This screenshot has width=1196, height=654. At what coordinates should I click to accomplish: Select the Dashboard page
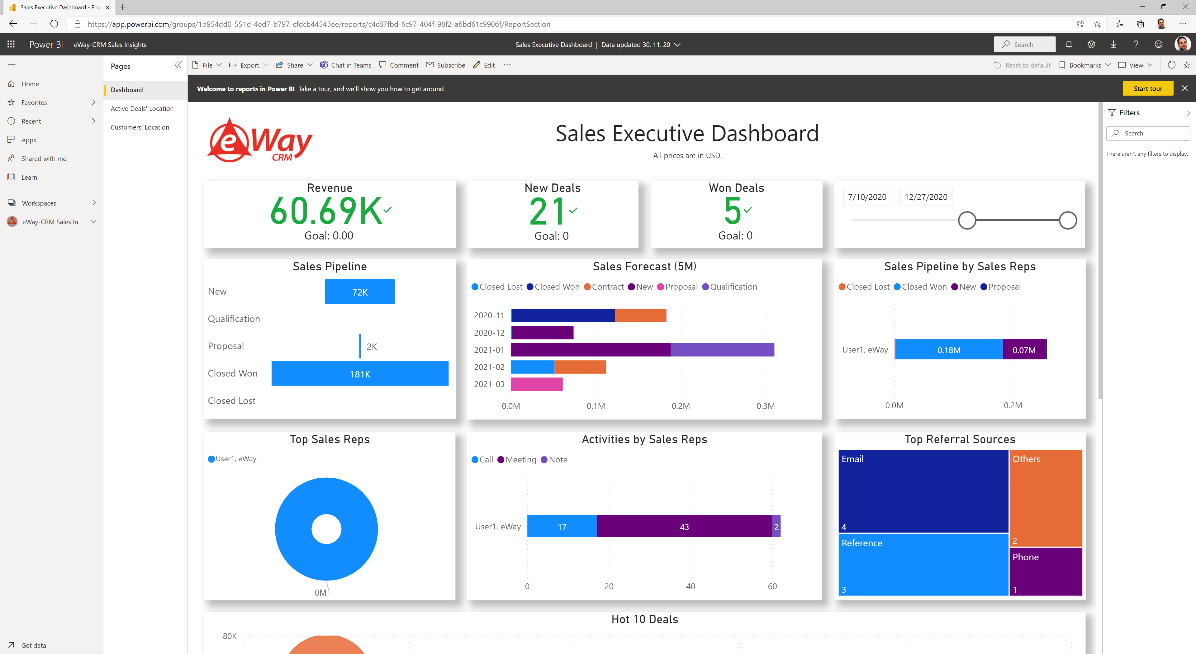click(146, 90)
